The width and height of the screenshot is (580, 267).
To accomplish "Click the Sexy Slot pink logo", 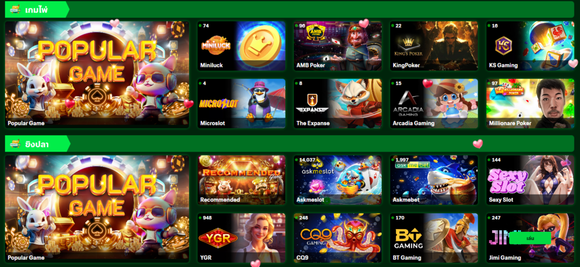I will (x=507, y=181).
